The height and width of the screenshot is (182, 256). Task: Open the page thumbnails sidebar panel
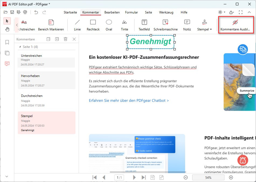click(7, 53)
